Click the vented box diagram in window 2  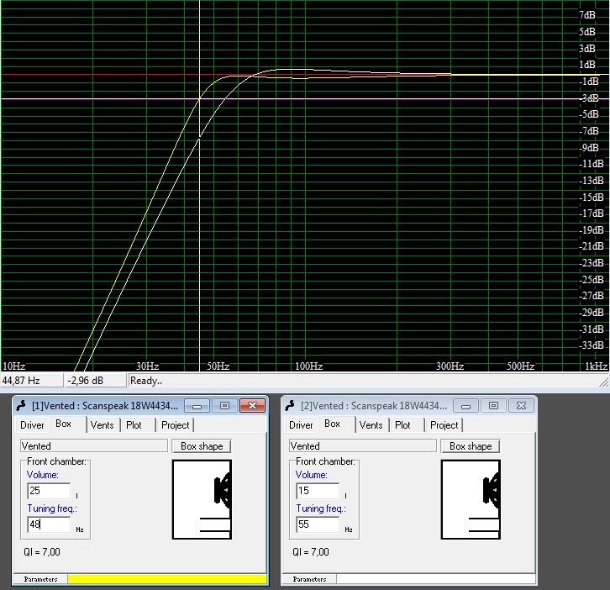pyautogui.click(x=471, y=499)
